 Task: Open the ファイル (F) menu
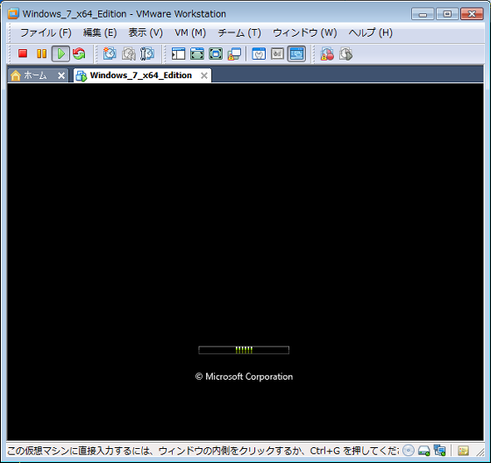click(46, 32)
